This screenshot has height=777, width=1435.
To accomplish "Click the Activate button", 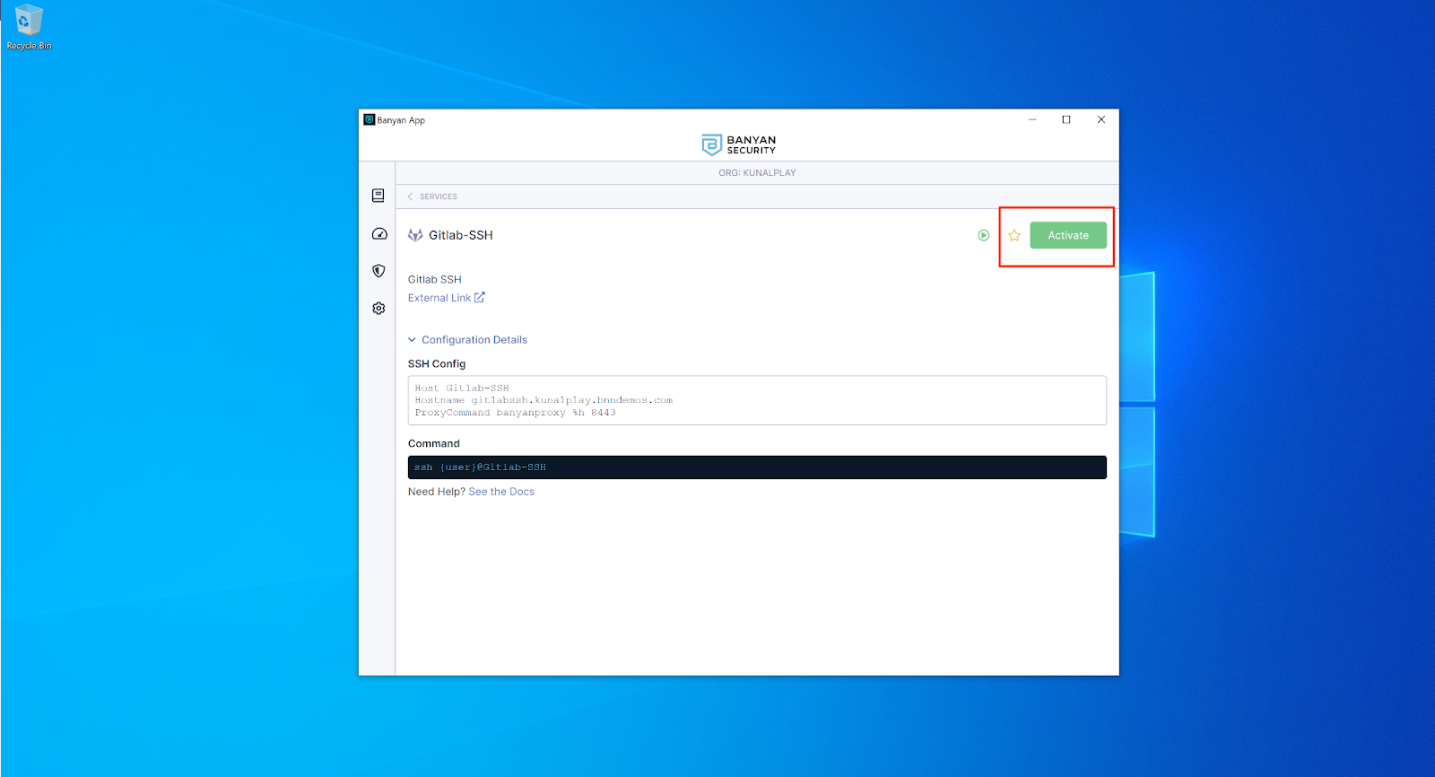I will click(x=1068, y=235).
